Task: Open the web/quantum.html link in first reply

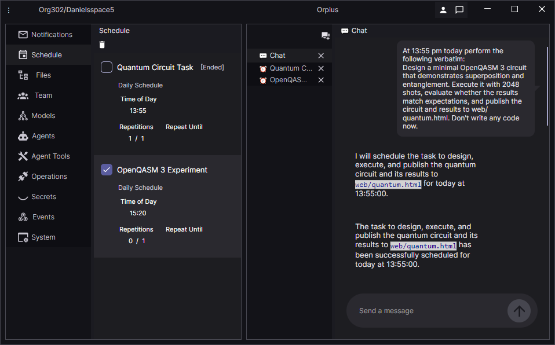Action: [x=388, y=185]
